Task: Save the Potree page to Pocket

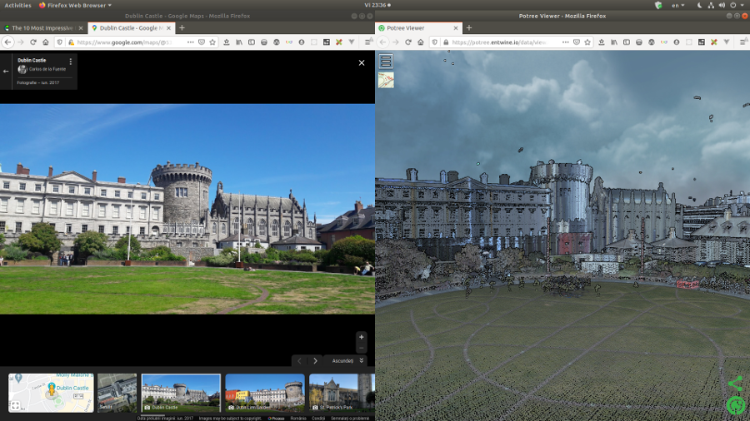Action: pyautogui.click(x=577, y=42)
